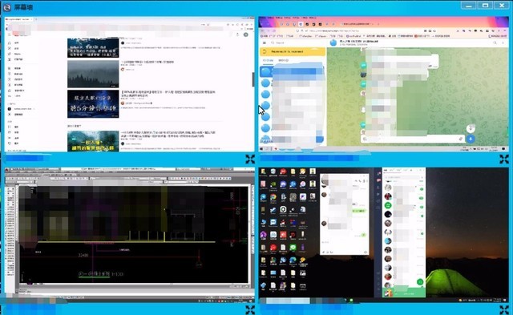
Task: Click the YouTube account avatar at top right
Action: click(x=246, y=34)
